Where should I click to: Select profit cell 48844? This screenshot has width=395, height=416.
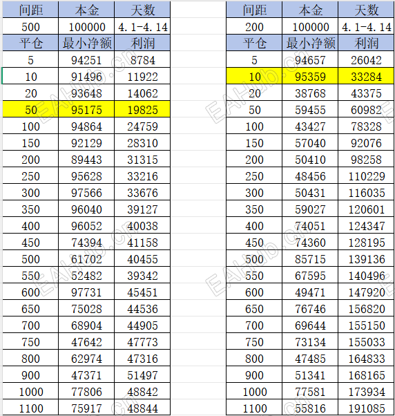142,408
